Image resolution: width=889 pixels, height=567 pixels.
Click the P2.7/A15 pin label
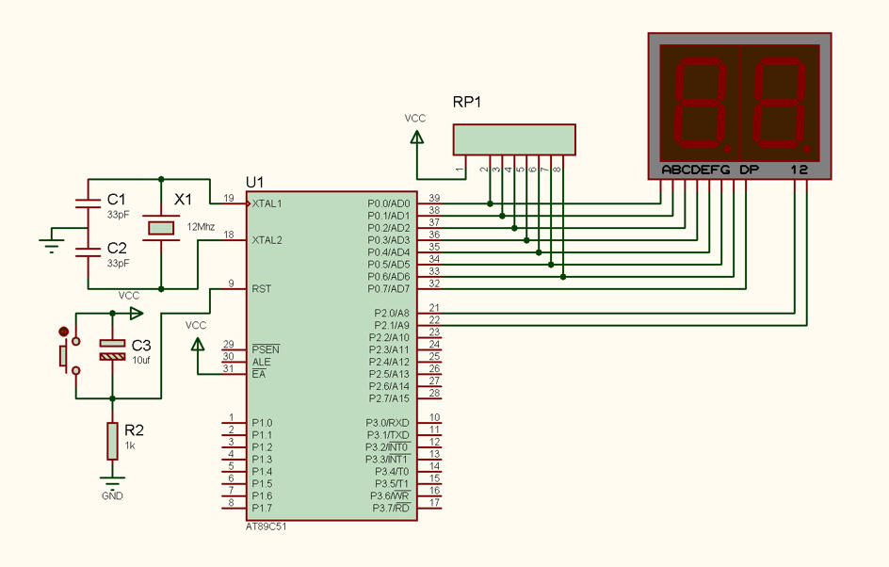[389, 398]
